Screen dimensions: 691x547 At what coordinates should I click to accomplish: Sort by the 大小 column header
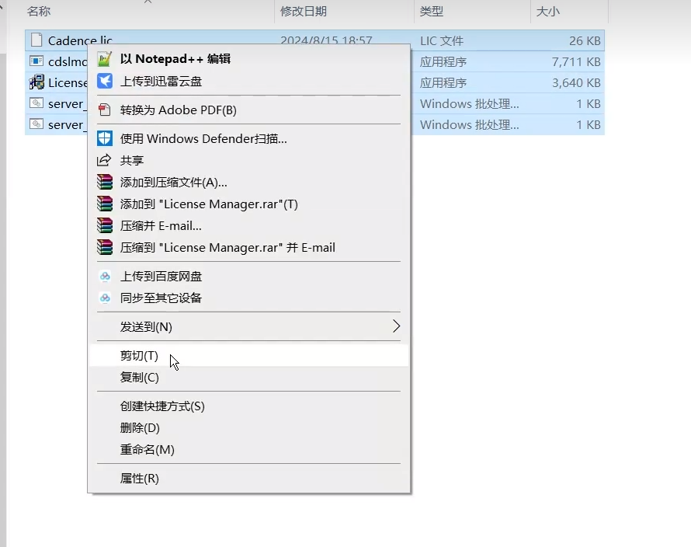point(547,11)
